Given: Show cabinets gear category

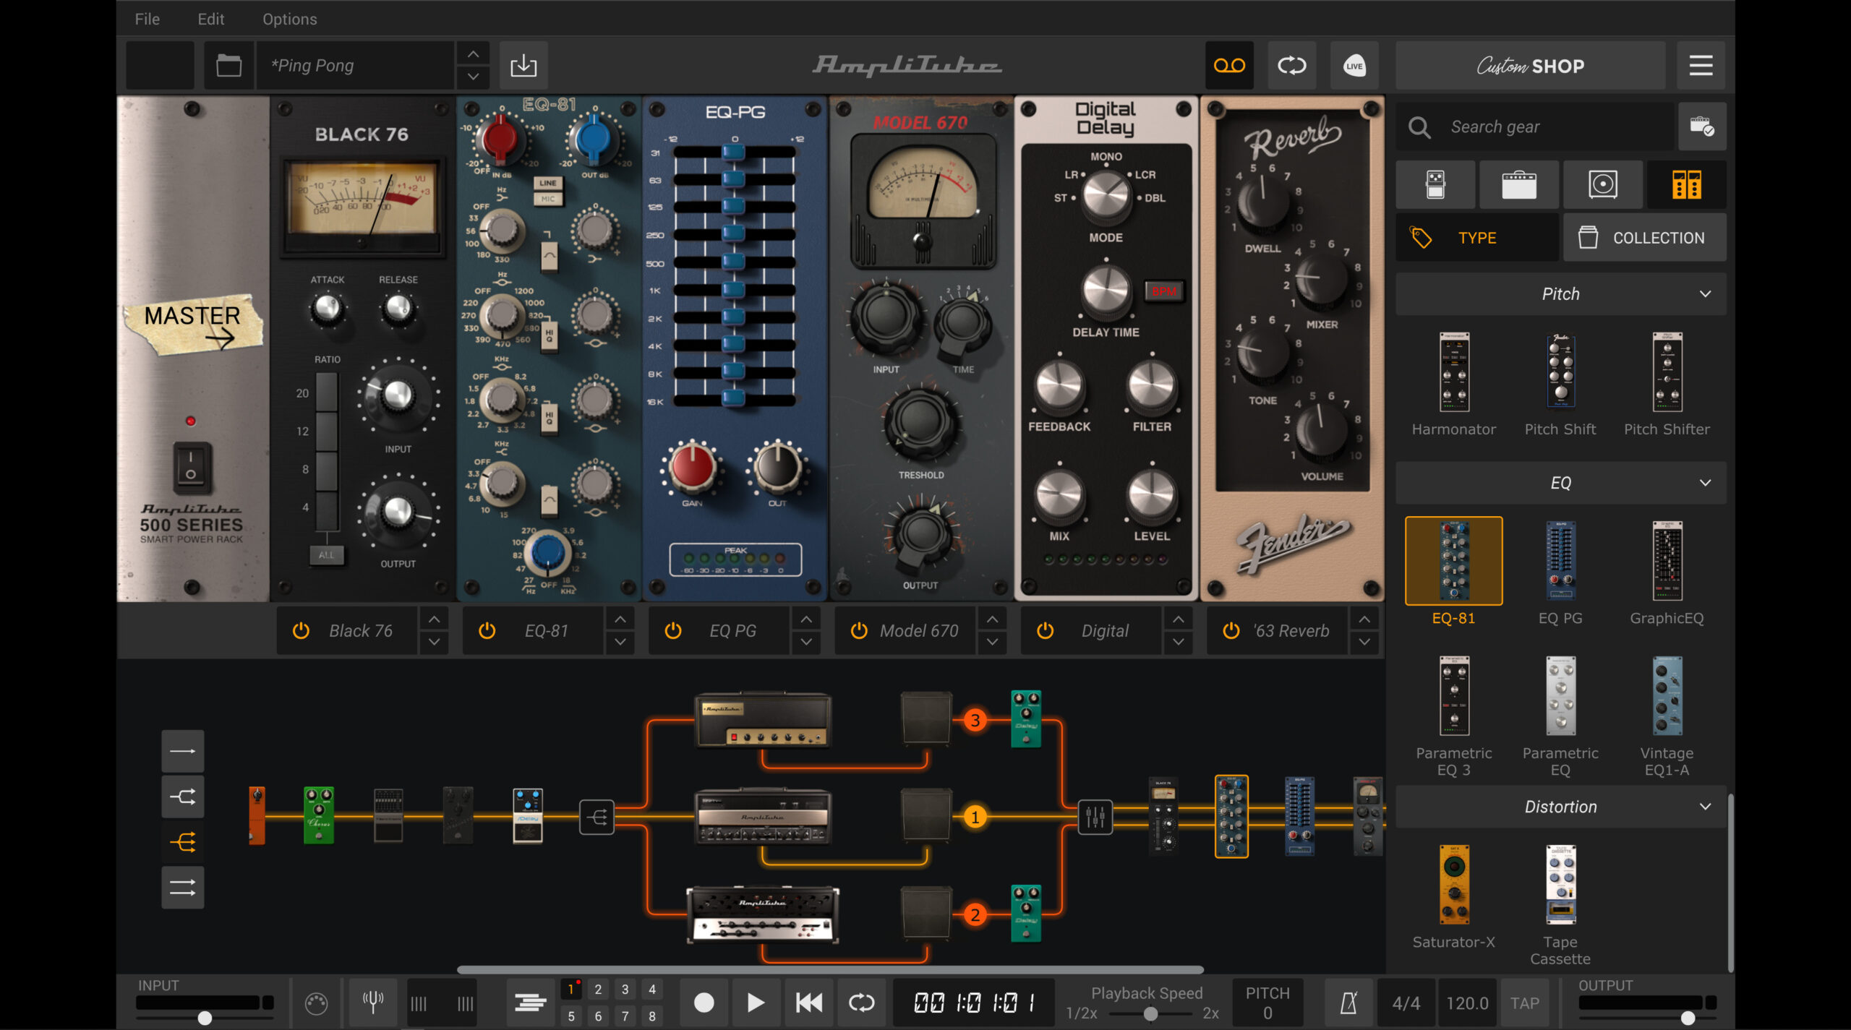Looking at the screenshot, I should point(1603,185).
